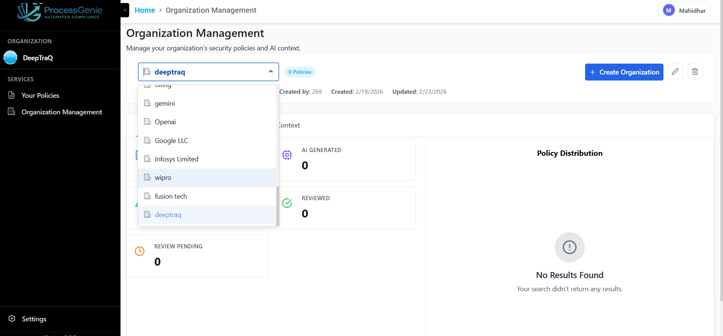Click the deeptraq organization selector field
723x336 pixels.
[x=208, y=72]
